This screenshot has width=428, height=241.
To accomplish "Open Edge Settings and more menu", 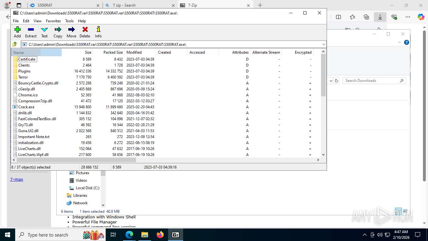I will point(408,17).
